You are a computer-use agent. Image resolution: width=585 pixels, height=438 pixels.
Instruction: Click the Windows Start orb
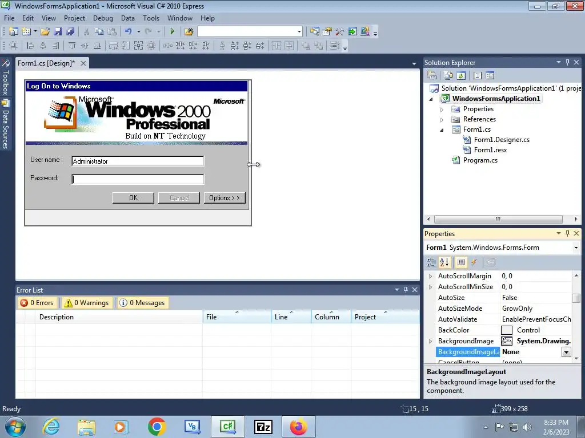click(x=15, y=427)
